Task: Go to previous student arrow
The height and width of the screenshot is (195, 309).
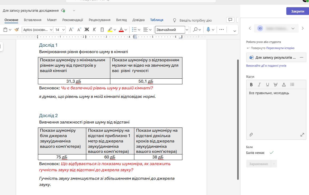Action: tap(250, 28)
